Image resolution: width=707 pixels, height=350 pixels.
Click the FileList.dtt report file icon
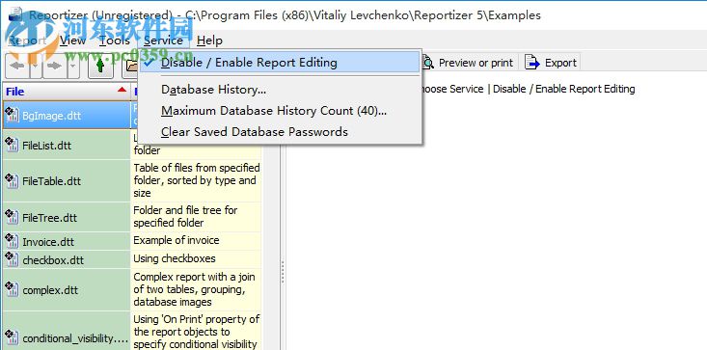(x=12, y=145)
